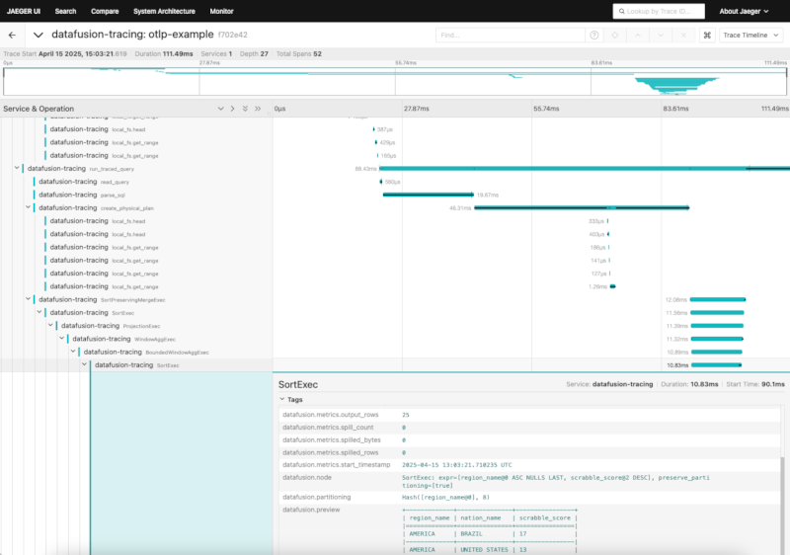
Task: Click Collapse All double-chevron-down icon
Action: (245, 109)
